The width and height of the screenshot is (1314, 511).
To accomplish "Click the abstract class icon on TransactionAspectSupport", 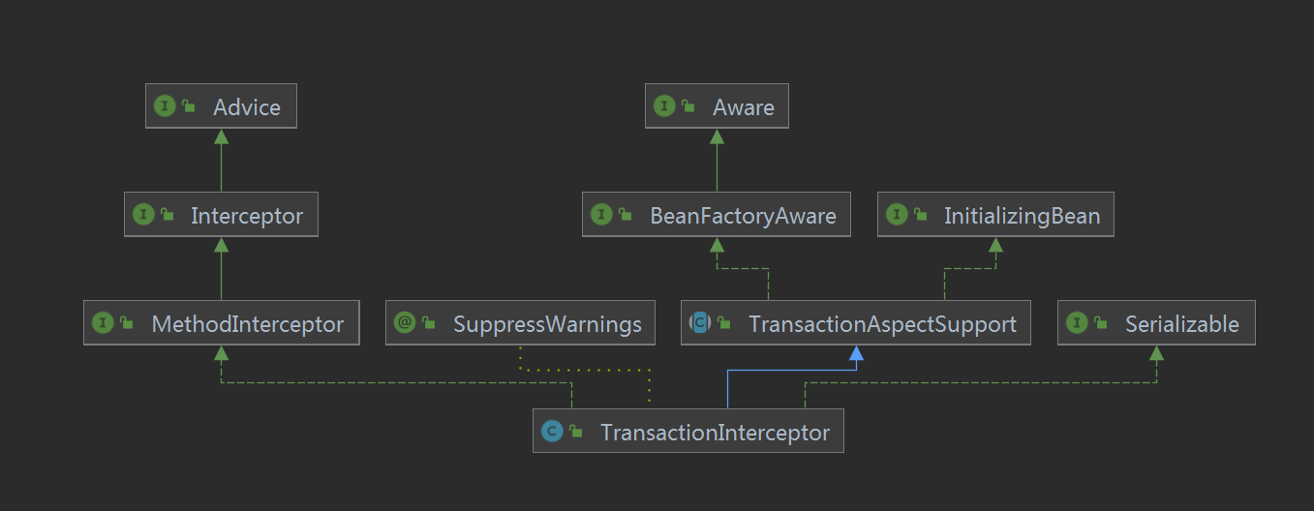I will (x=700, y=323).
